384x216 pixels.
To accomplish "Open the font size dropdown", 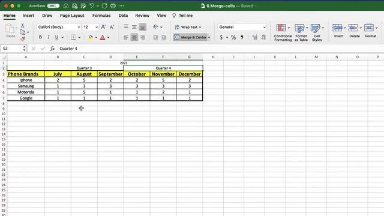I will click(97, 27).
